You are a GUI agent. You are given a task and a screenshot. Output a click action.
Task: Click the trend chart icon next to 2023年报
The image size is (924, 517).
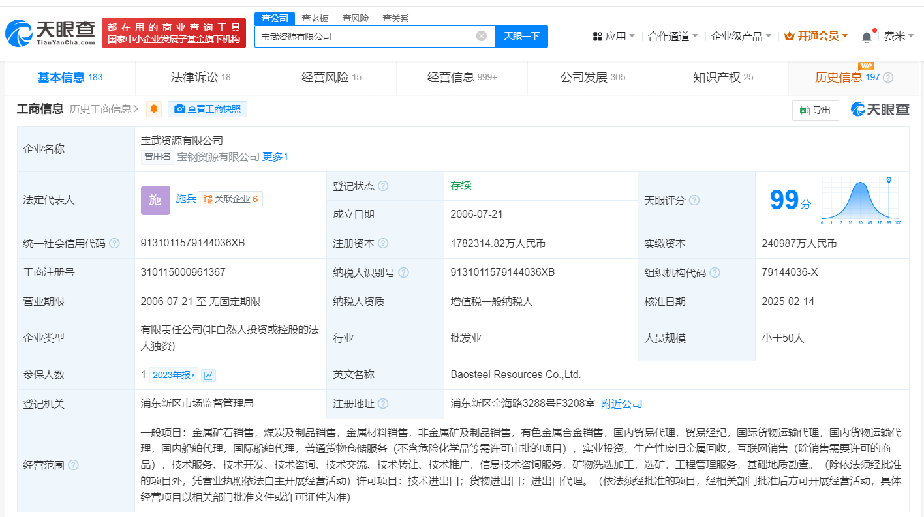pos(208,375)
